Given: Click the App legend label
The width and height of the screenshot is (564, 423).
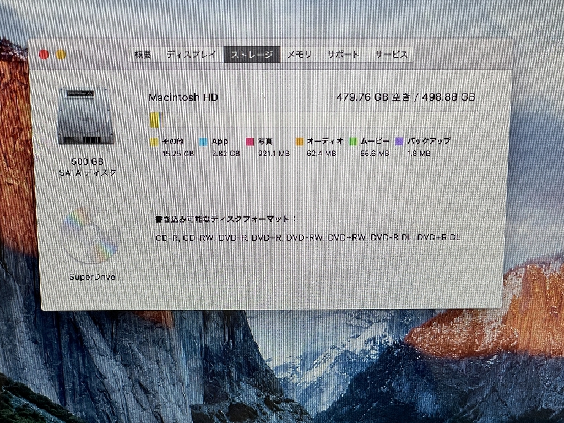Looking at the screenshot, I should click(220, 142).
